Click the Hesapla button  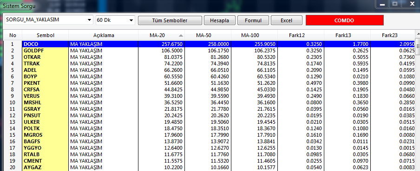pyautogui.click(x=220, y=20)
